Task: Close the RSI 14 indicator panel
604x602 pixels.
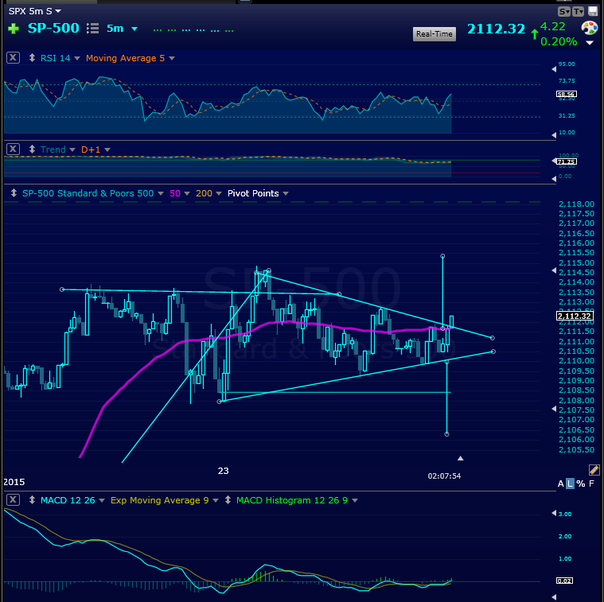Action: point(13,58)
